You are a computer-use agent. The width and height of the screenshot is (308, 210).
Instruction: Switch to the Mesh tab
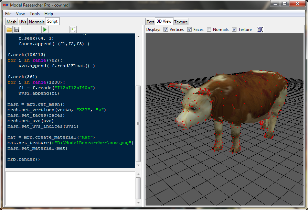pyautogui.click(x=12, y=22)
